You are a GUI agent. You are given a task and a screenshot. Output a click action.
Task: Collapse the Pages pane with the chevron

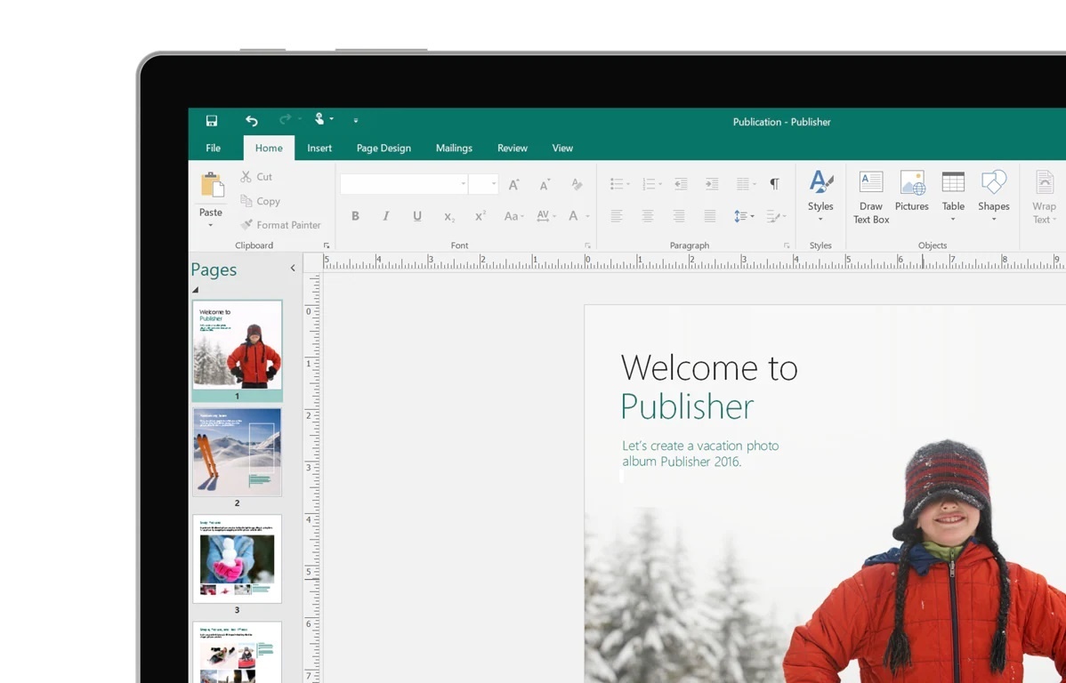pos(293,267)
